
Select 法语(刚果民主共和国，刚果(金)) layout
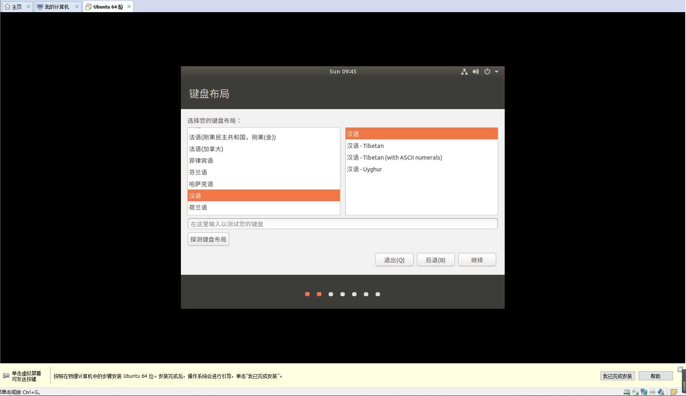pos(264,137)
